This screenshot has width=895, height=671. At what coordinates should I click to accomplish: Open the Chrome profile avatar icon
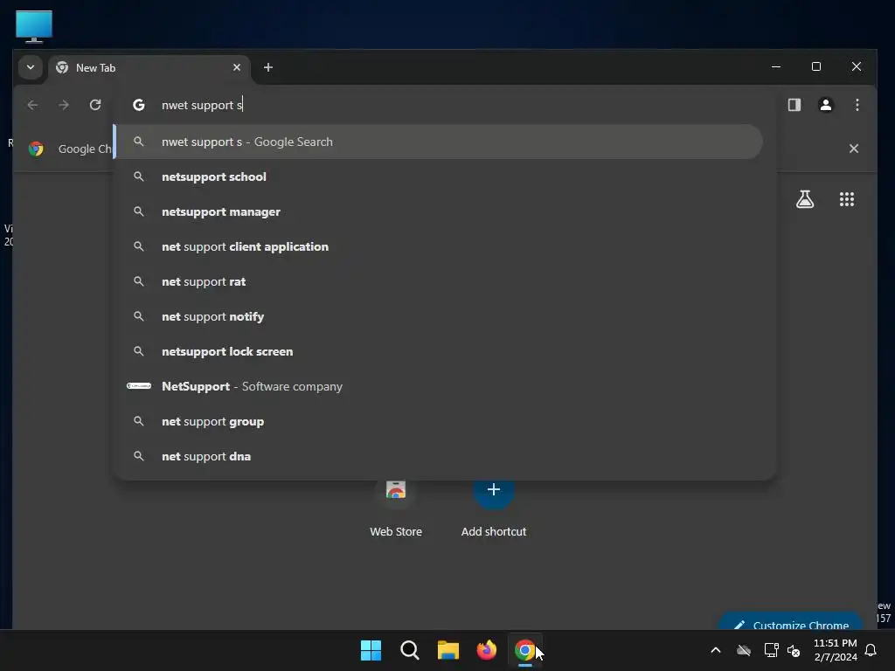(825, 105)
